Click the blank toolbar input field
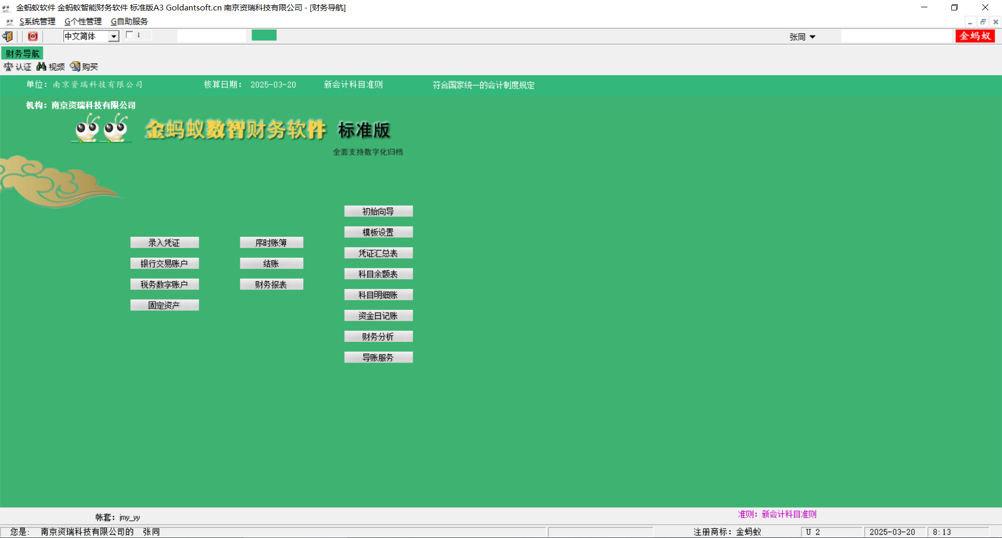1002x538 pixels. click(x=211, y=35)
